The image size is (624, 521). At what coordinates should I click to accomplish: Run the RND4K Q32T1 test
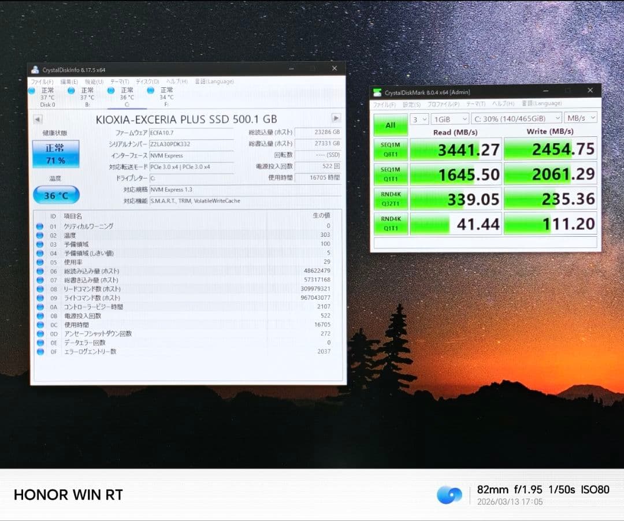click(x=391, y=199)
